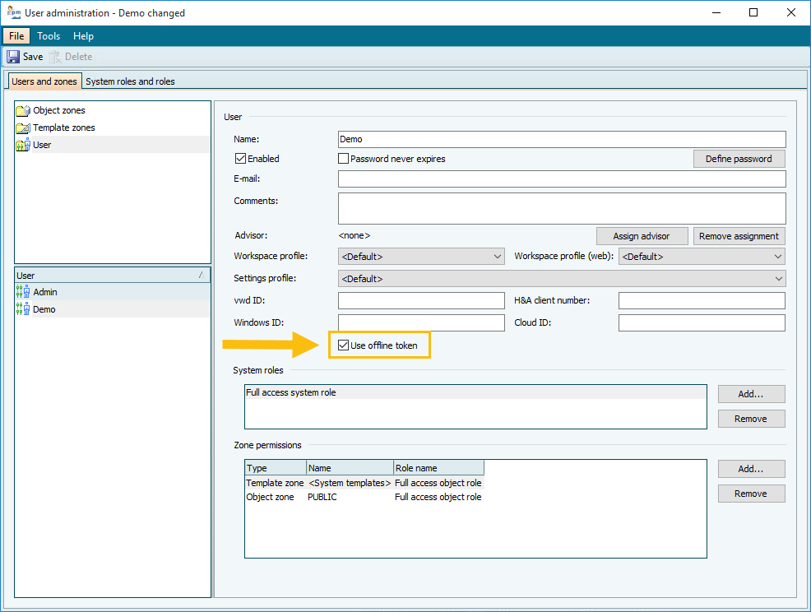Switch to System roles and roles tab
Screen dimensions: 811x612
(130, 81)
